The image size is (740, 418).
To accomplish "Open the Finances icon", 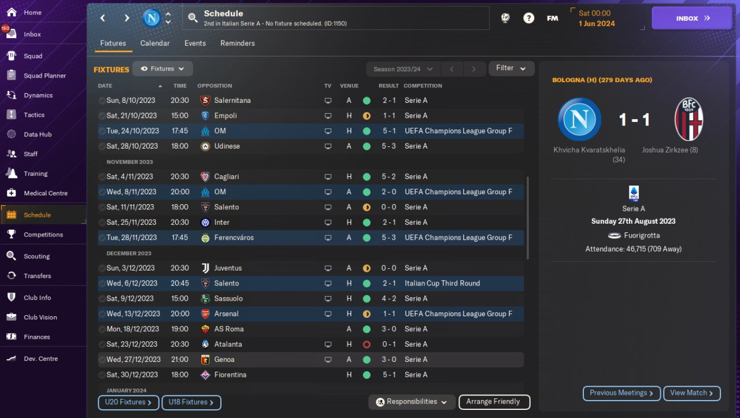I will tap(11, 337).
